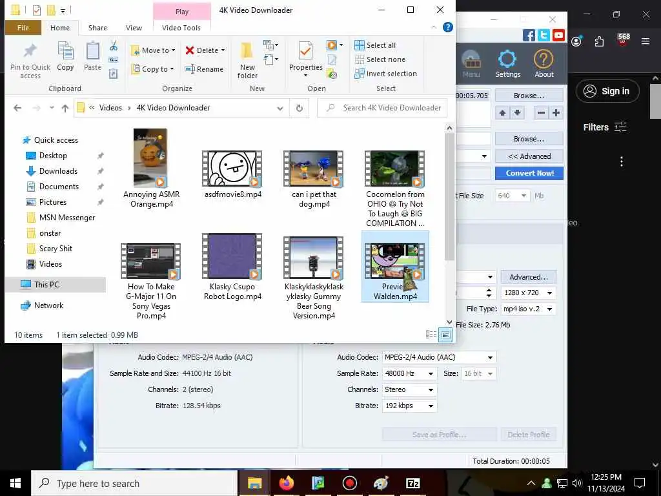Click the Sign in button
This screenshot has width=661, height=496.
(607, 91)
